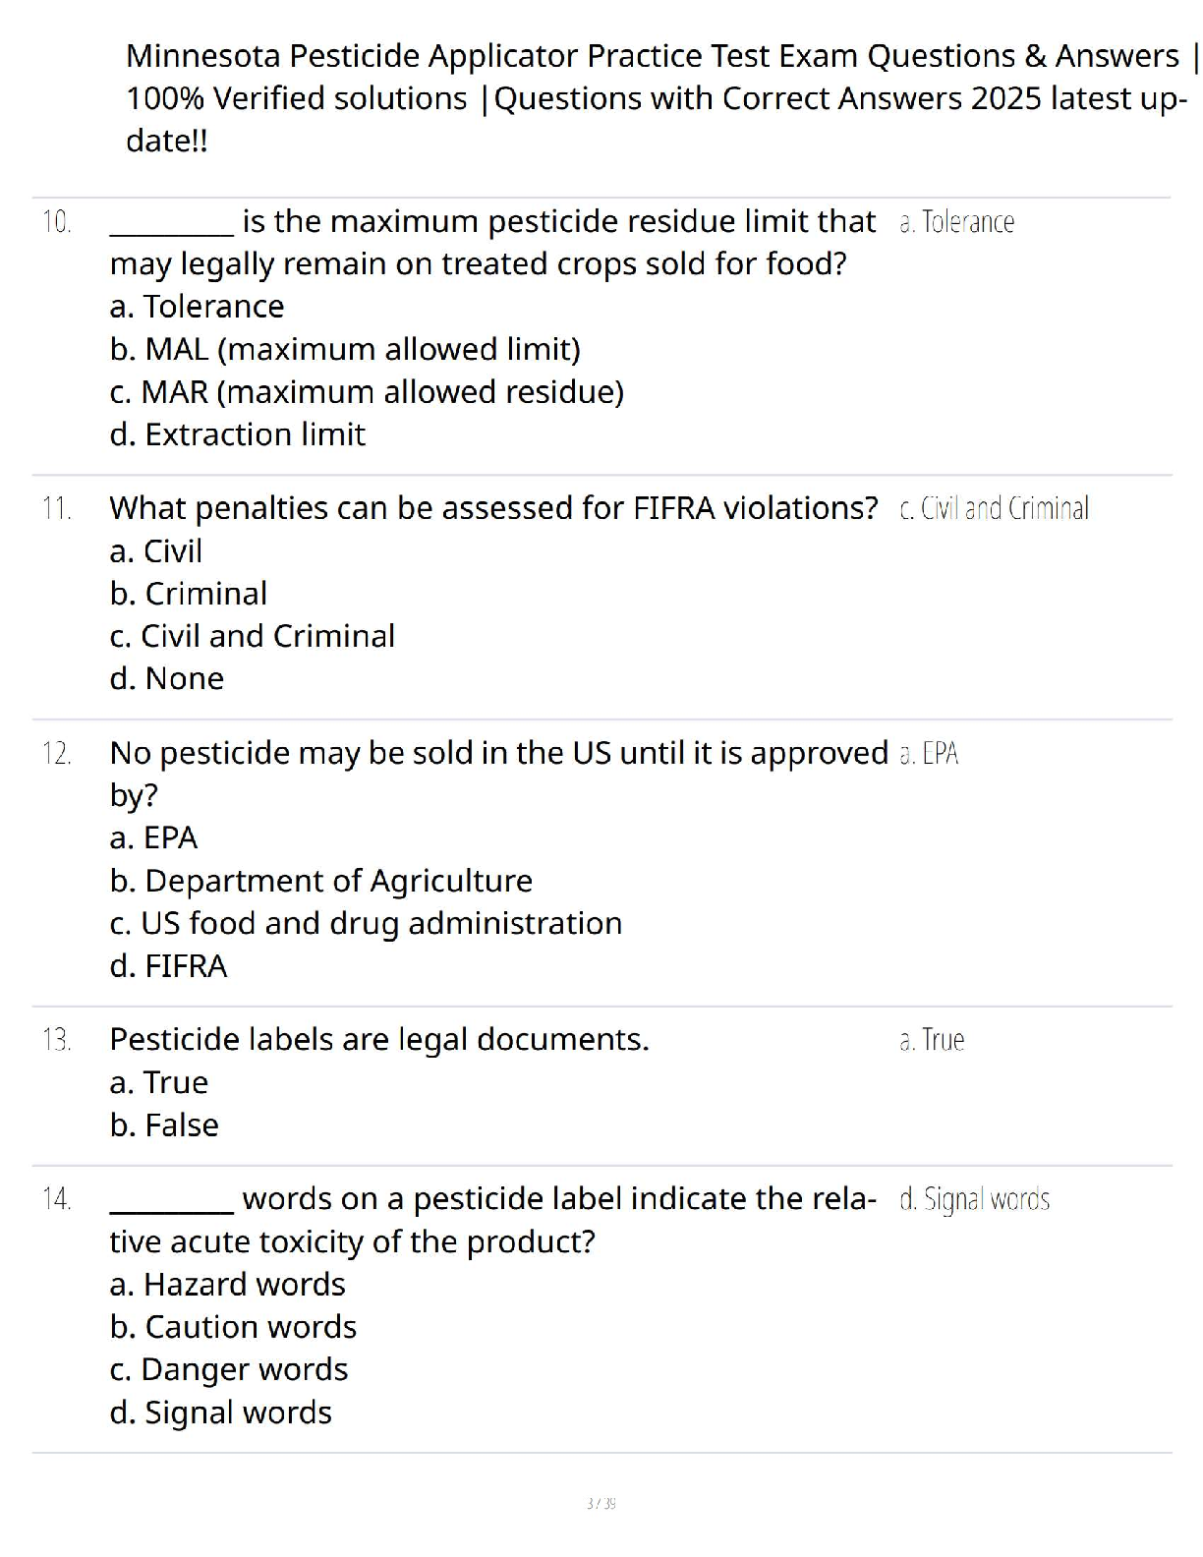Select option 'a. Tolerance' under question 10
Screen dimensions: 1203x1557
click(x=197, y=307)
